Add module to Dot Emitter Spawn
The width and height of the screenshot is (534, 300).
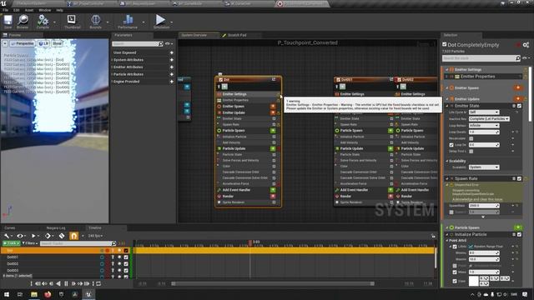(273, 107)
